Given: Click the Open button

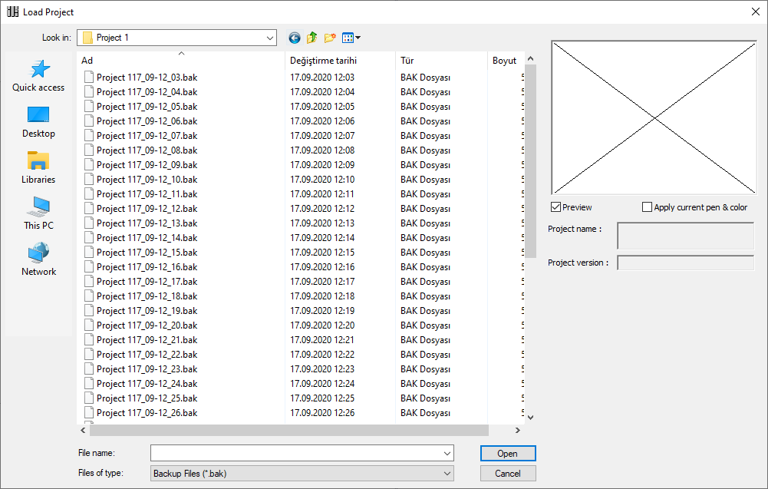Looking at the screenshot, I should 507,454.
